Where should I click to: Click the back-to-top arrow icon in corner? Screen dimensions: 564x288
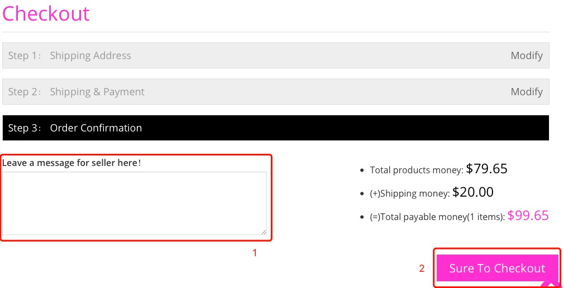pos(552,284)
